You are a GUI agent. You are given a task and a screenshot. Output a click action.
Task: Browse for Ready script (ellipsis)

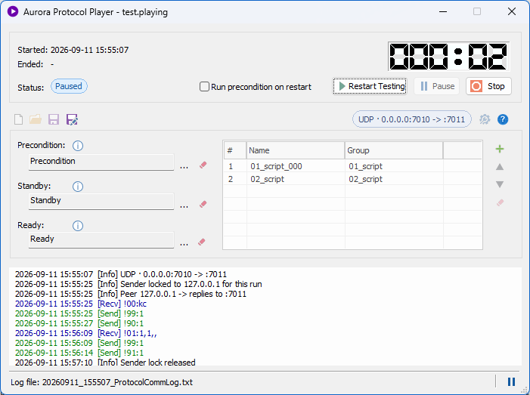[x=184, y=243]
